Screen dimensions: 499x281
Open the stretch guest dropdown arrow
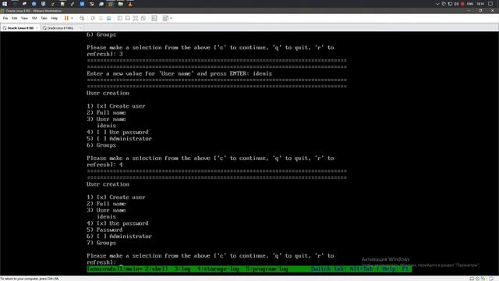[x=171, y=18]
